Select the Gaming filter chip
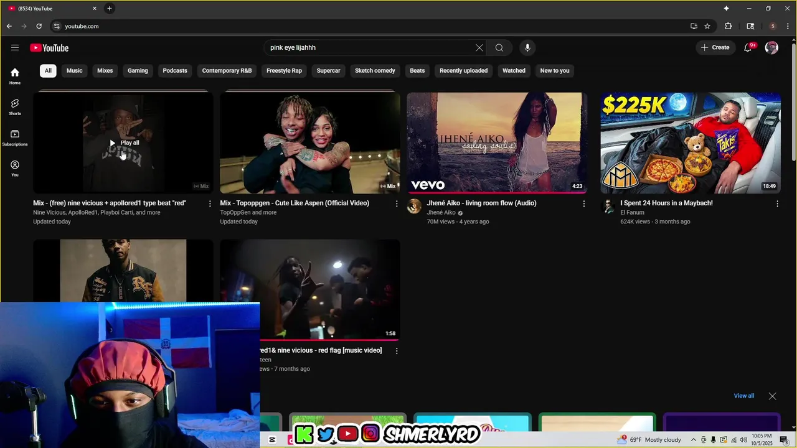The image size is (797, 448). coord(138,71)
